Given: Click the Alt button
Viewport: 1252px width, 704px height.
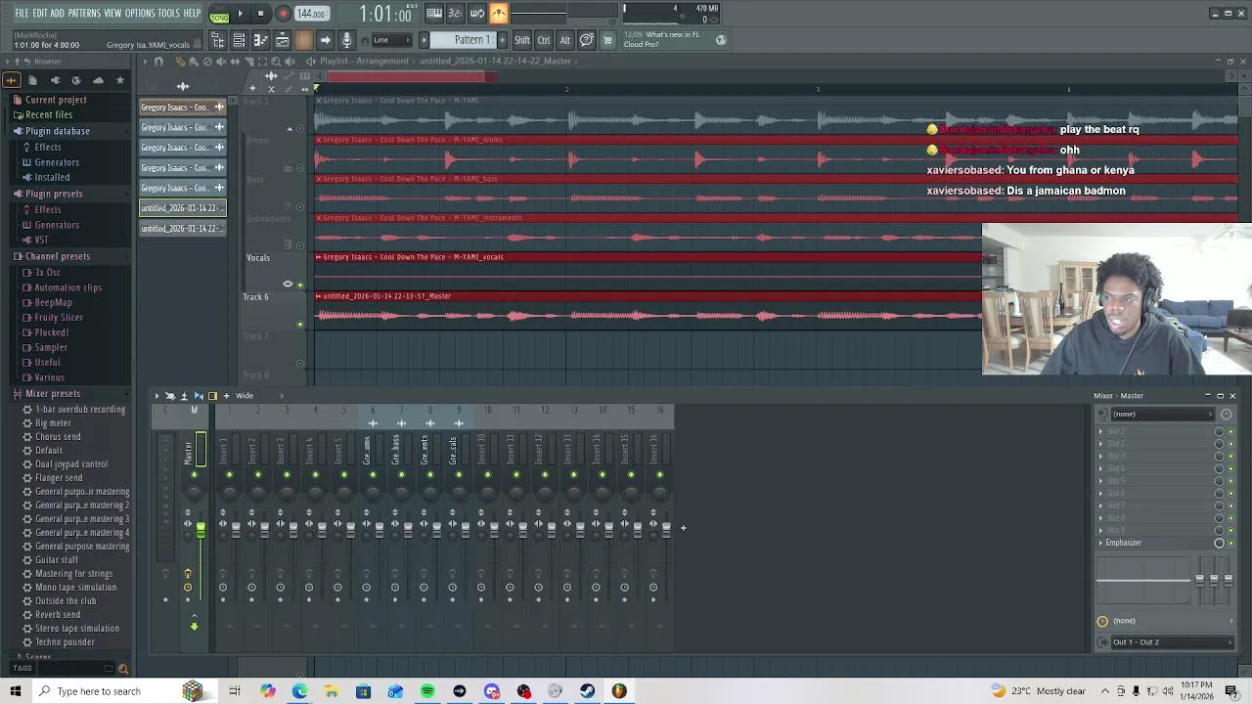Looking at the screenshot, I should click(x=565, y=40).
